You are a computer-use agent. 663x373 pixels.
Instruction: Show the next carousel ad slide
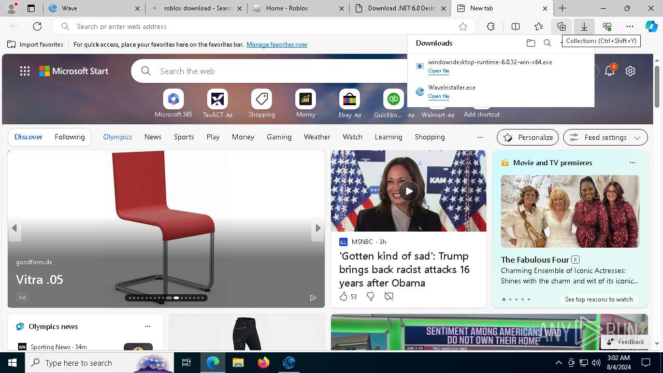(318, 228)
